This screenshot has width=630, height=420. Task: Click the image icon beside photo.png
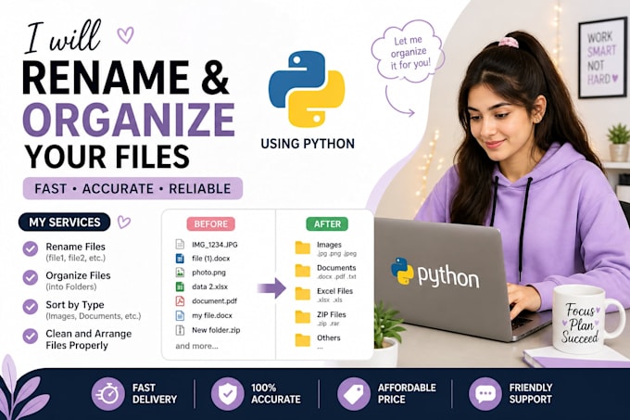pyautogui.click(x=180, y=272)
